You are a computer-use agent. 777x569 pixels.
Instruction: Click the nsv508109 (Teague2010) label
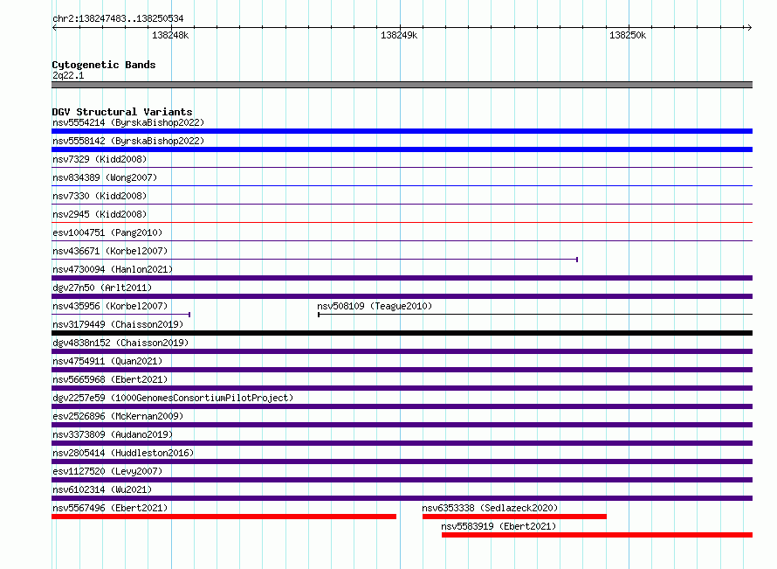click(375, 306)
